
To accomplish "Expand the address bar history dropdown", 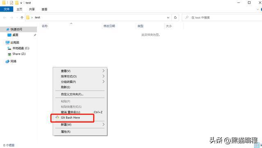I will tap(168, 18).
